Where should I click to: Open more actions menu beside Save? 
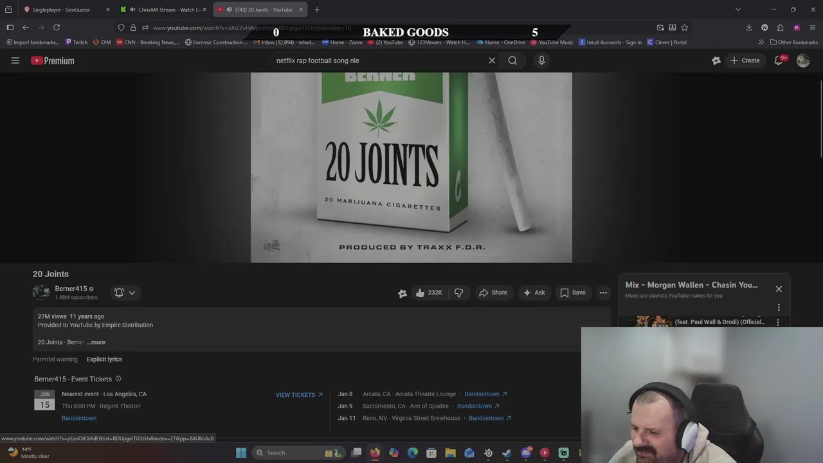pyautogui.click(x=603, y=293)
